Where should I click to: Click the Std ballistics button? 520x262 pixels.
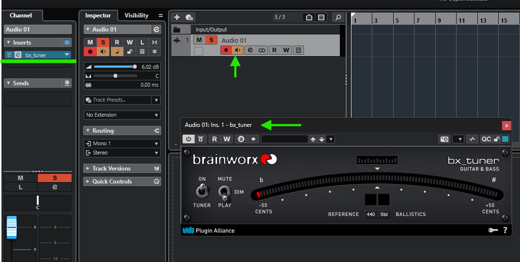[383, 214]
